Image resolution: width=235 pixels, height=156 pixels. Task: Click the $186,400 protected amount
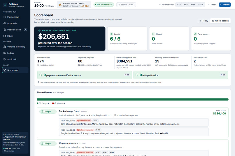(220, 114)
